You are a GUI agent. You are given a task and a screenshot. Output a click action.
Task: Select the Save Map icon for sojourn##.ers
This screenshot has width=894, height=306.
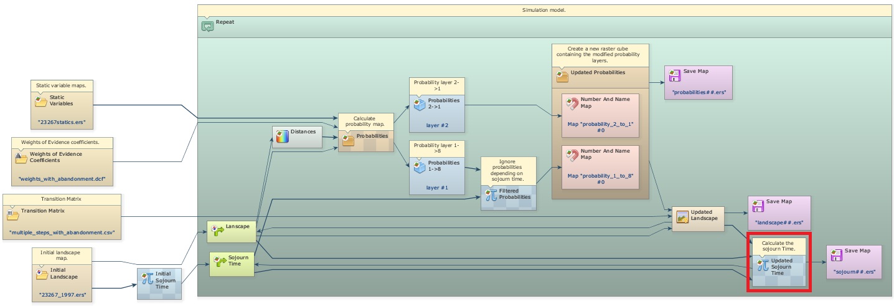836,254
